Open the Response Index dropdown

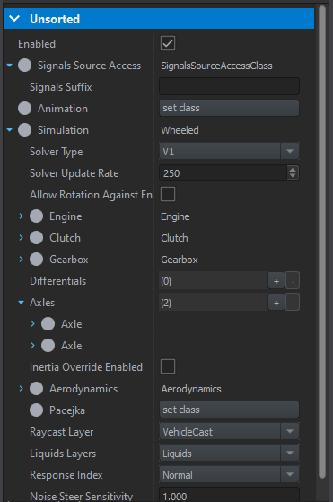coord(230,474)
